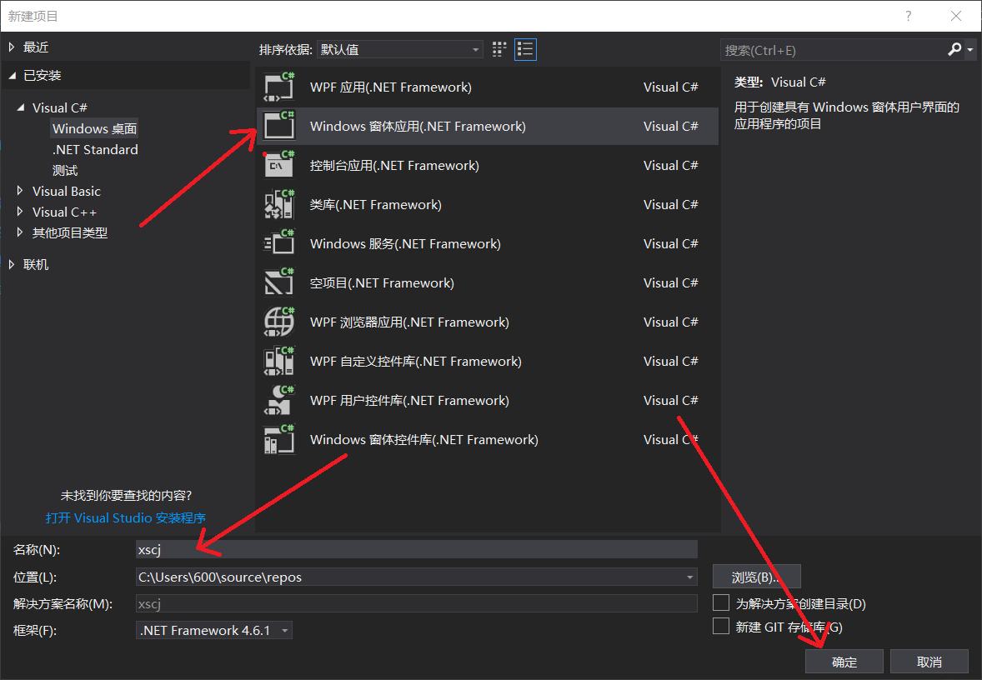Screen dimensions: 982x680
Task: Select WPF 自定义控件库(.NET Framework) template text
Action: [x=416, y=361]
